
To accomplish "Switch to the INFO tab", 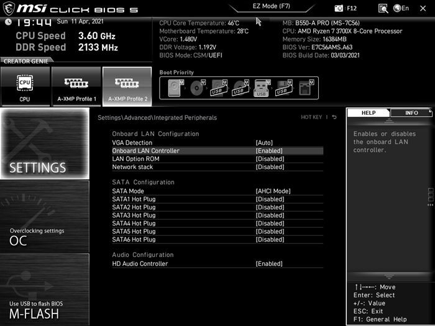I will click(x=411, y=113).
